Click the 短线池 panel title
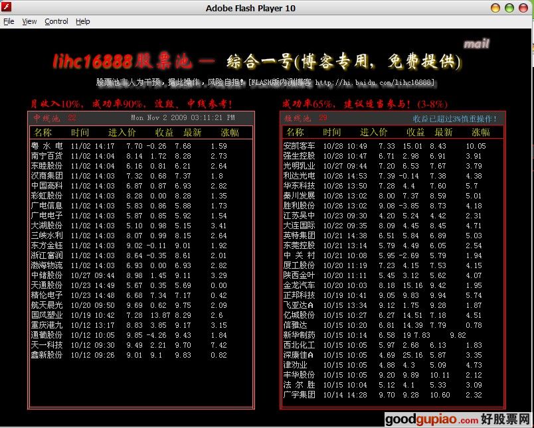 coord(298,118)
